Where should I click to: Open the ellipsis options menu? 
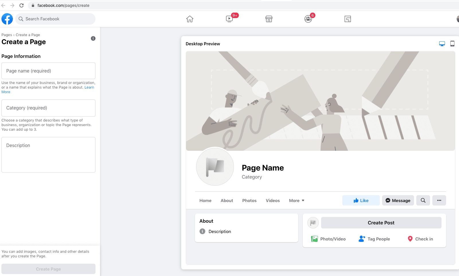click(x=439, y=200)
